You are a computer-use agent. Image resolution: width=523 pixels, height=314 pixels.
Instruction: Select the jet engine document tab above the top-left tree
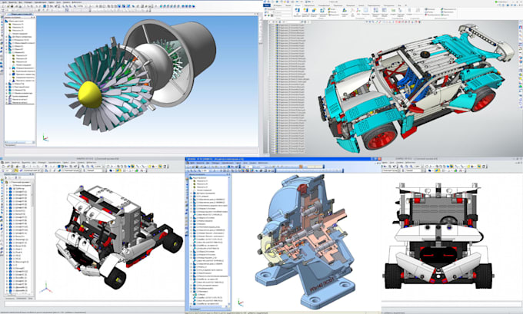tap(21, 14)
